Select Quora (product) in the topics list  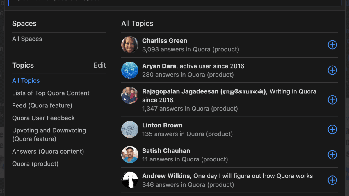(35, 164)
